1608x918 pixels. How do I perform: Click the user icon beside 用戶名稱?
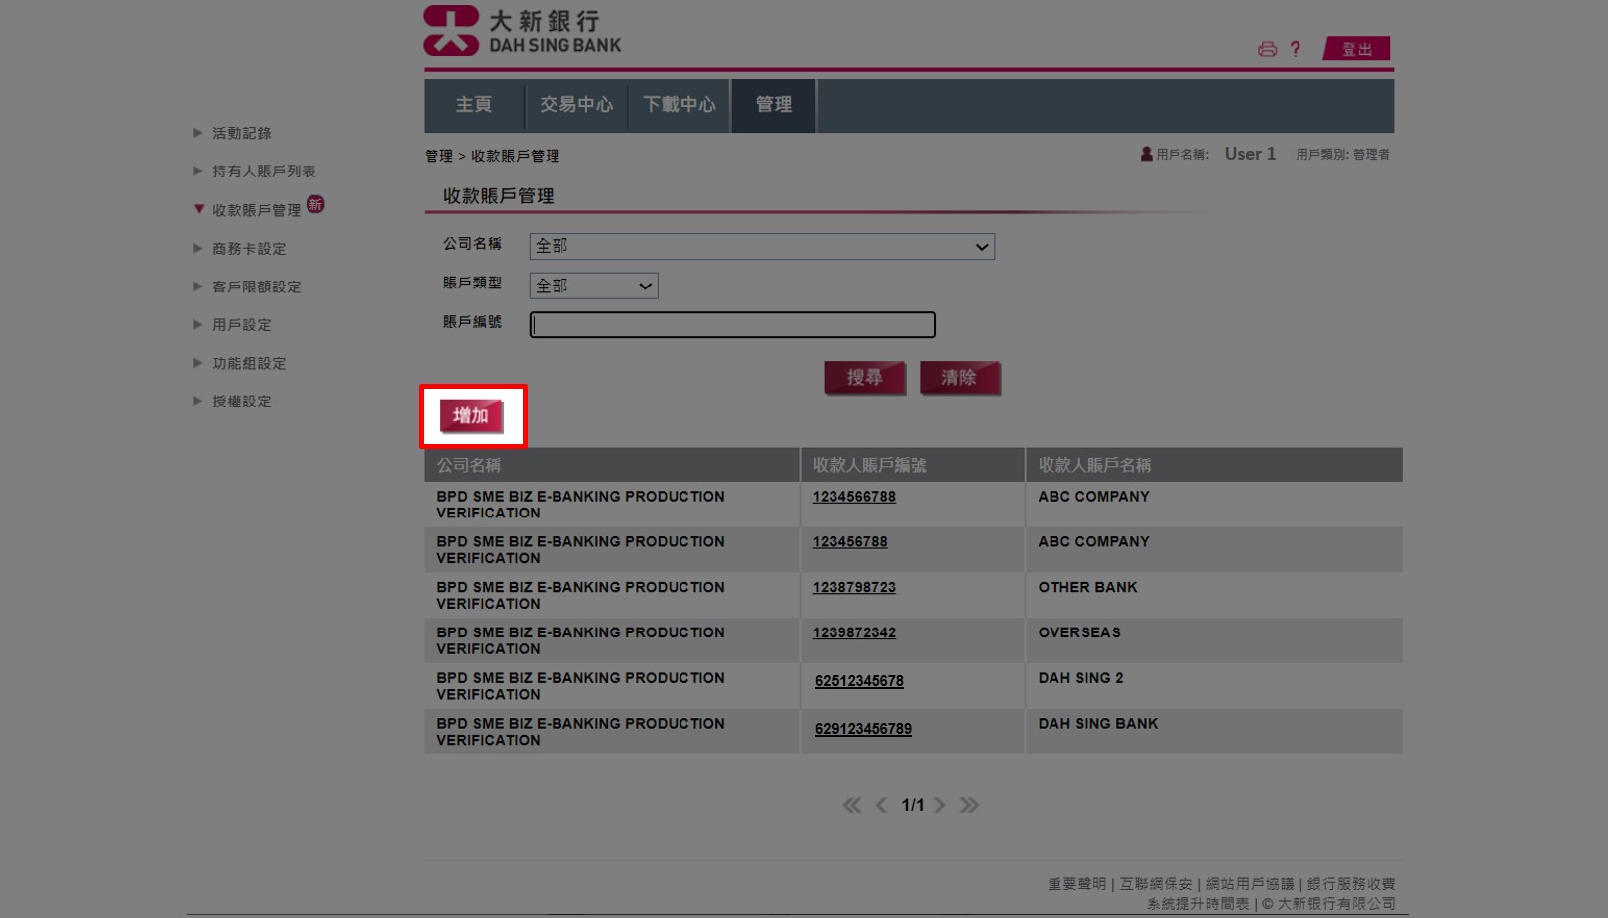pos(1144,153)
